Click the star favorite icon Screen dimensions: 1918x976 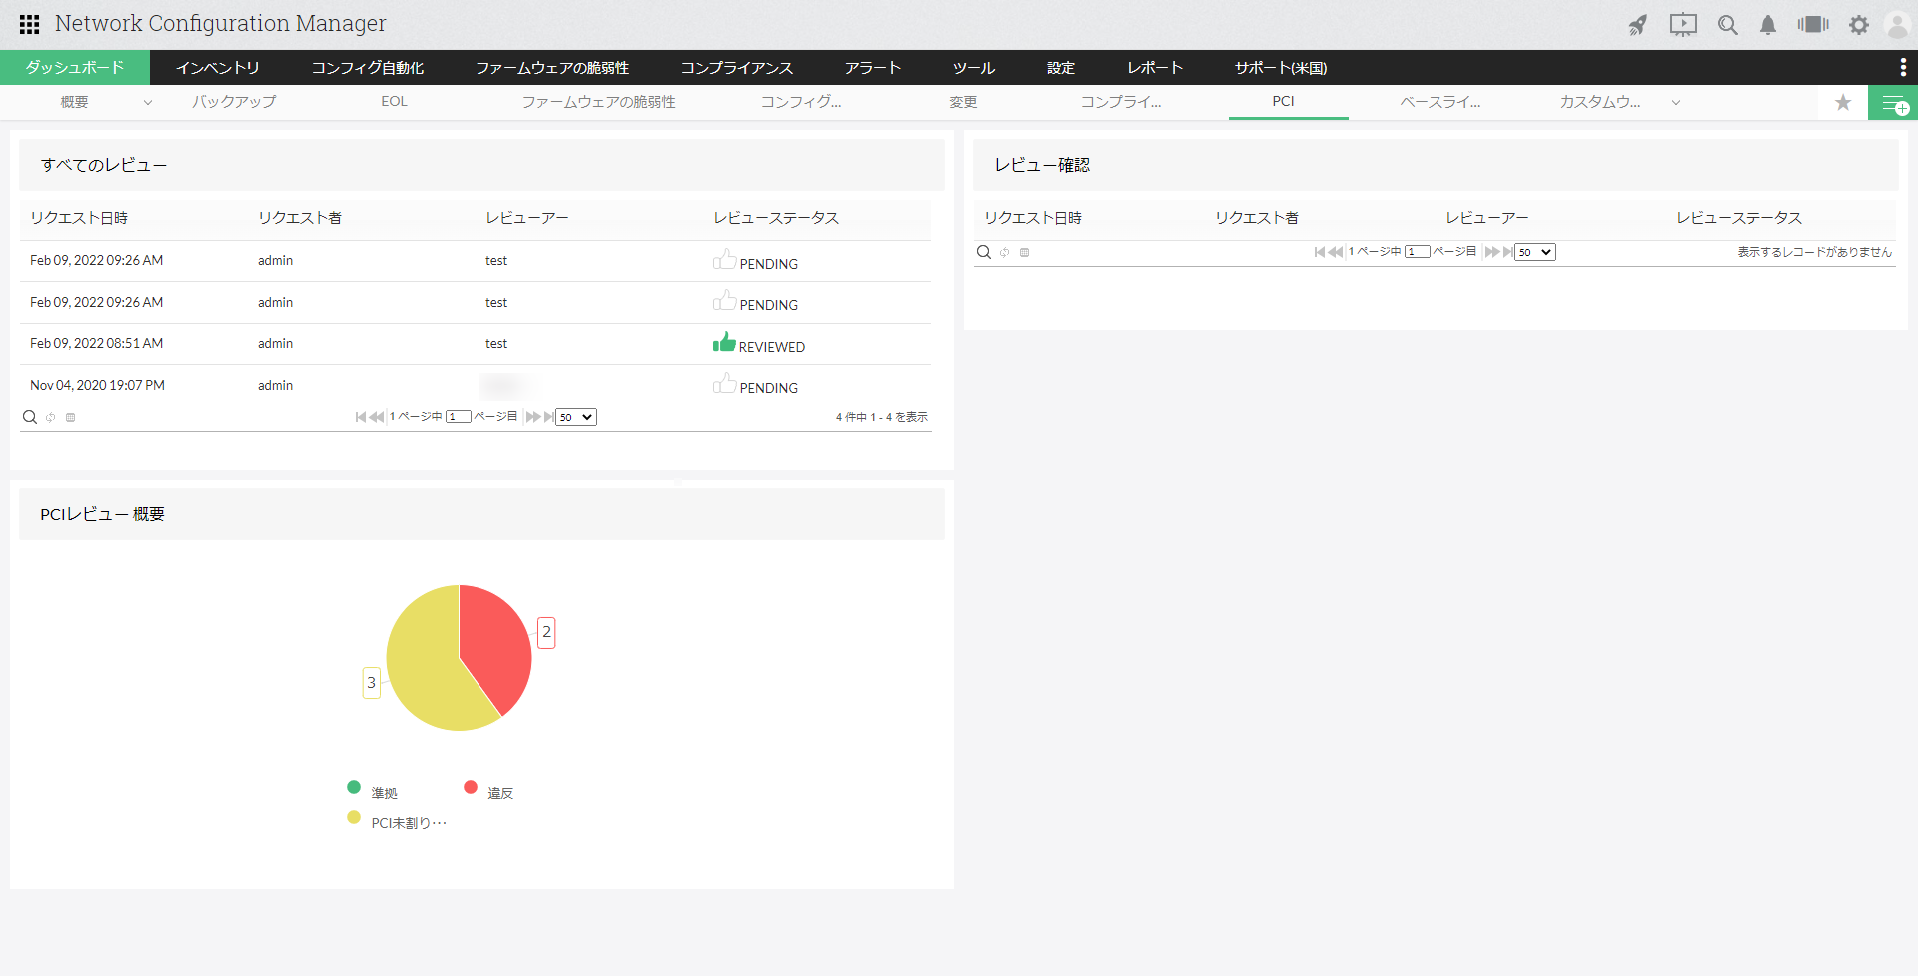[x=1843, y=102]
